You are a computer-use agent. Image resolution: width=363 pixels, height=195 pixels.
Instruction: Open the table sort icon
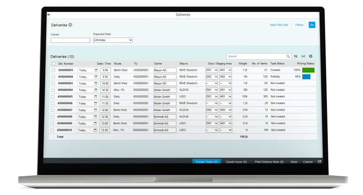296,56
